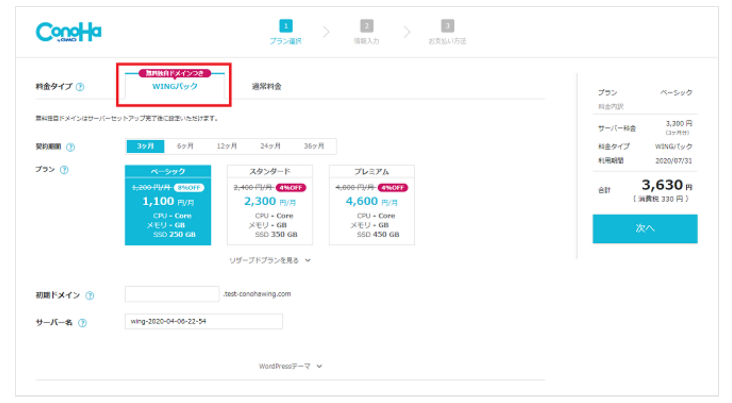Click the 8%OFF badge on ベーシック
Screen dimensions: 732x403
click(189, 188)
